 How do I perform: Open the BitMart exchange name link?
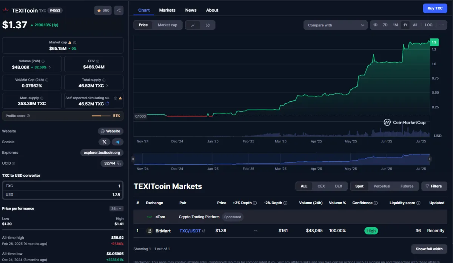(x=163, y=231)
